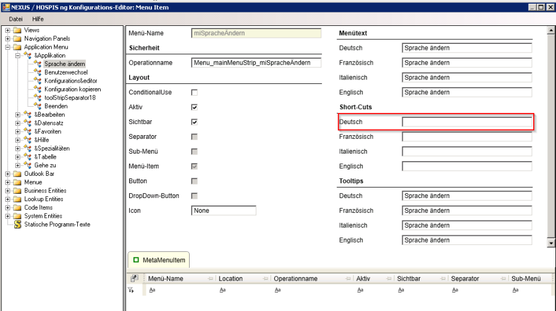This screenshot has height=311, width=556.
Task: Click the &Favoriten menu node icon
Action: [27, 131]
